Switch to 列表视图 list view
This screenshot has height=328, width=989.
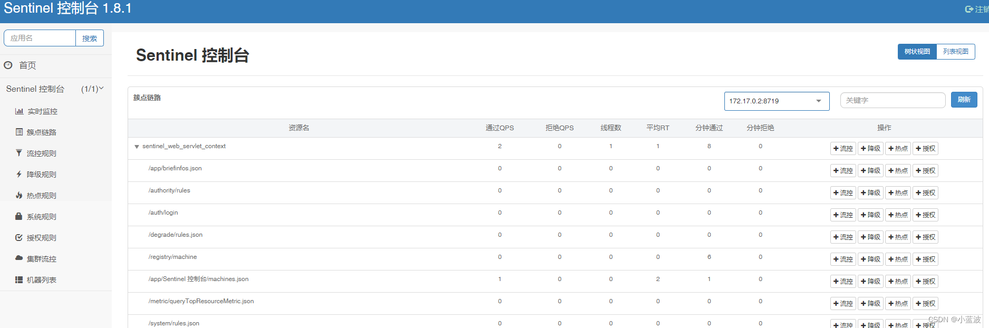956,52
